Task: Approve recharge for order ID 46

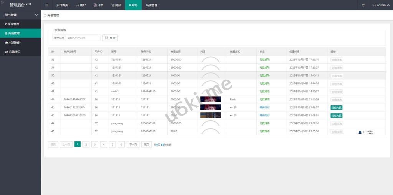Action: pyautogui.click(x=336, y=108)
